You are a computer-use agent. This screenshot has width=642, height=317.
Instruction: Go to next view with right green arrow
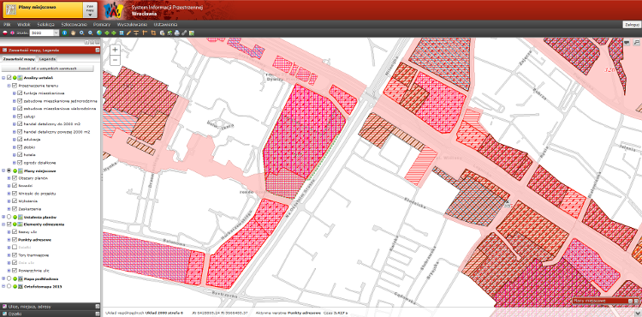pos(114,33)
